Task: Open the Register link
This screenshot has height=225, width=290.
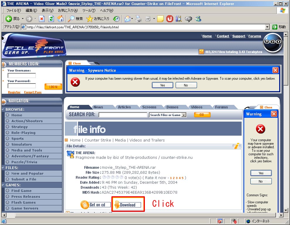Action: point(14,92)
